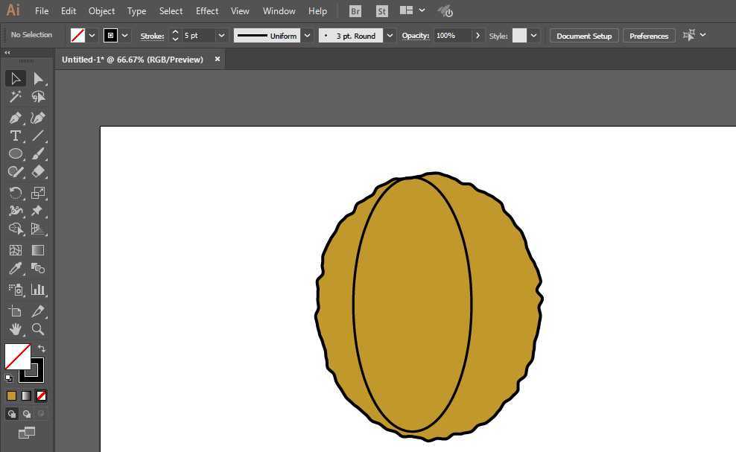Click the Fill swatch in toolbox
The height and width of the screenshot is (452, 736).
coord(17,356)
